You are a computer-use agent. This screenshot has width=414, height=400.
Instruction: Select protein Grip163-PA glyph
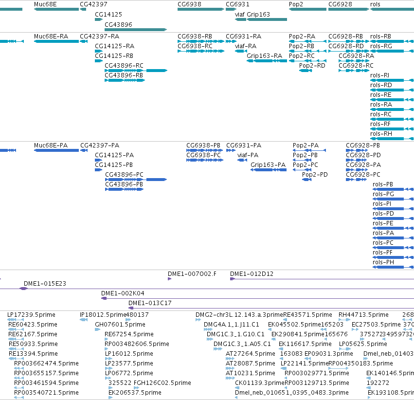269,170
